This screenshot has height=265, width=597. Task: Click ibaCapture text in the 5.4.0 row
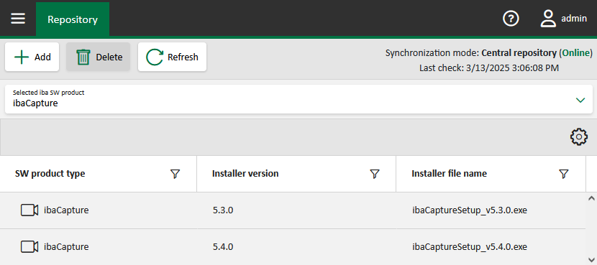click(x=66, y=247)
